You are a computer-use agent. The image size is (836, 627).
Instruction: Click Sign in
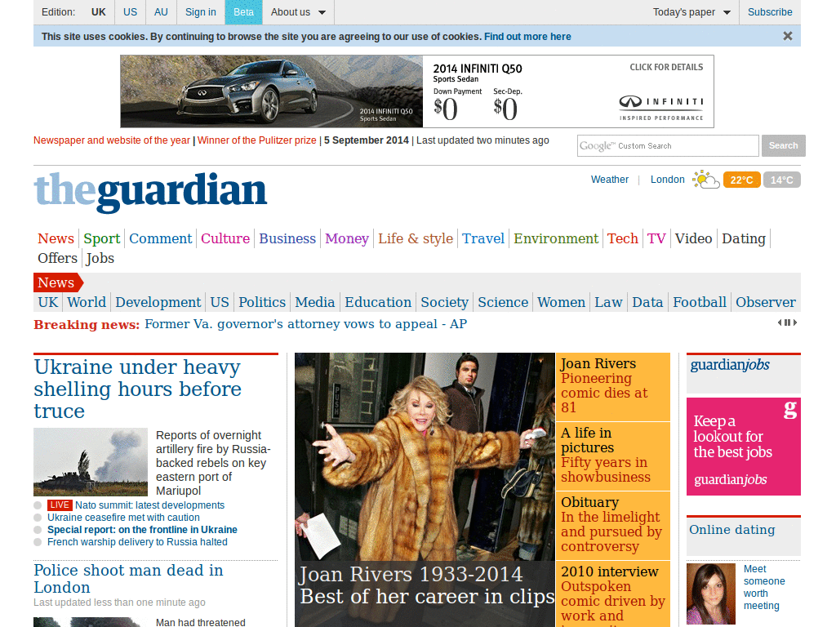(x=201, y=12)
